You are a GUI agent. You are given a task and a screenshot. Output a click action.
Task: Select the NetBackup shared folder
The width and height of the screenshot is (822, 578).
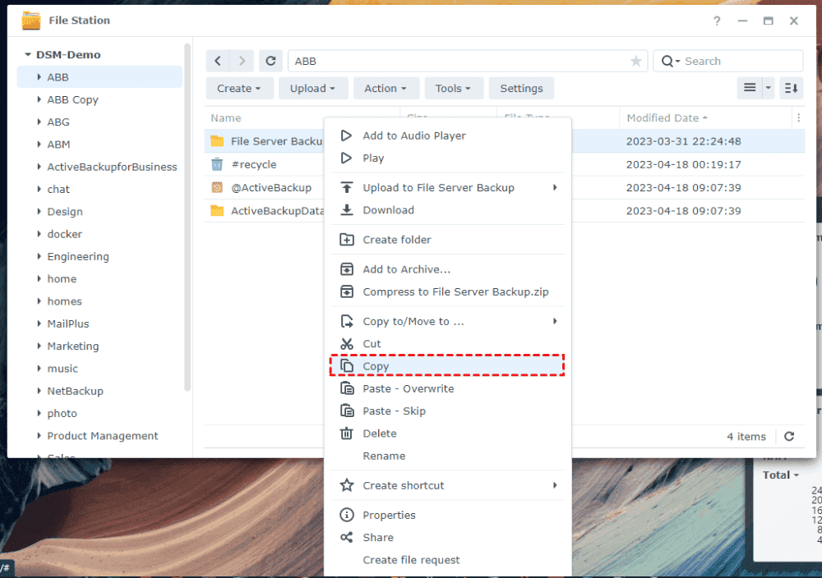pyautogui.click(x=75, y=391)
